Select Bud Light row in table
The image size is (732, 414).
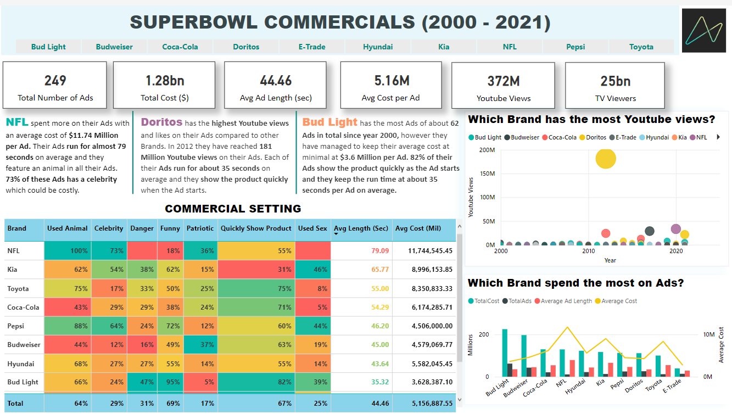tap(230, 382)
